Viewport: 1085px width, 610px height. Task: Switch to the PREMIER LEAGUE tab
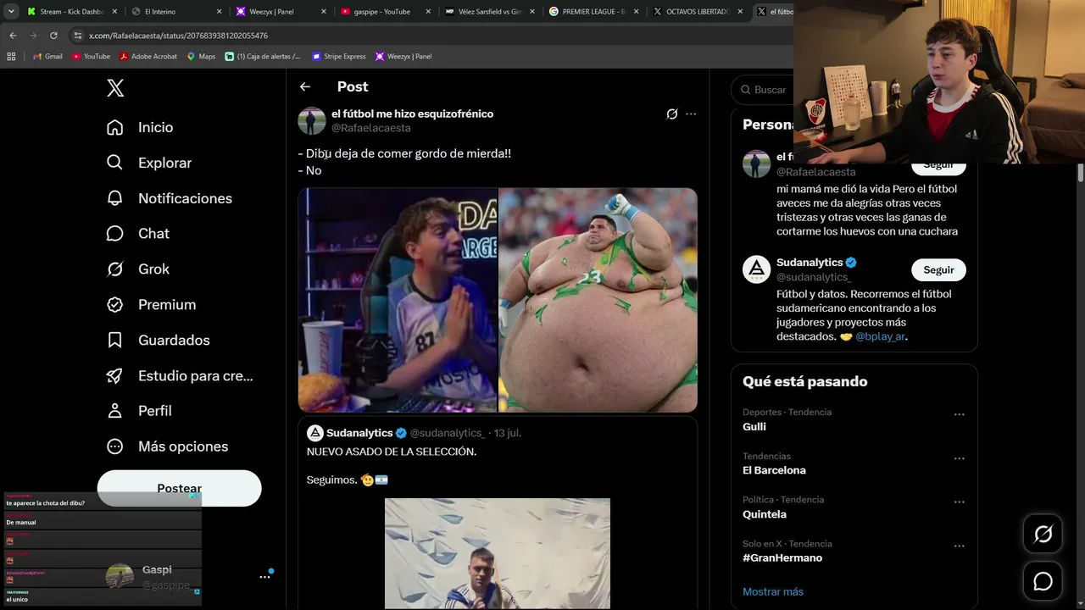pyautogui.click(x=593, y=12)
